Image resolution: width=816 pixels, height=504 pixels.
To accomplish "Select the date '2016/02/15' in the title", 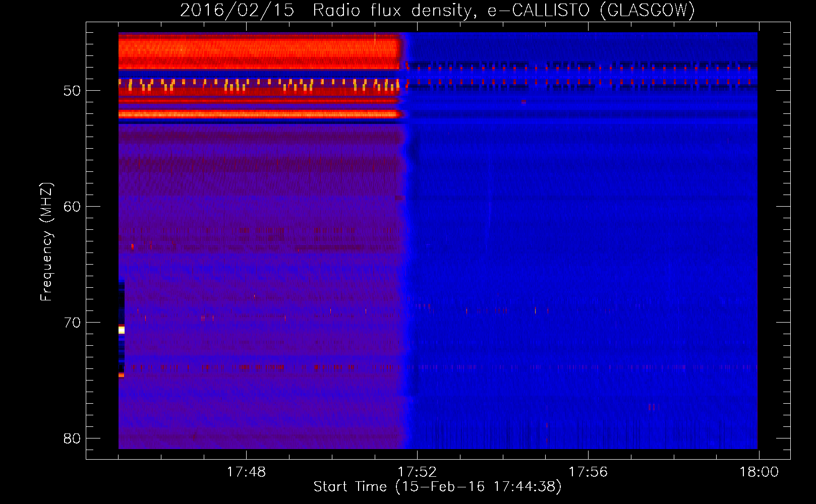I will point(237,11).
